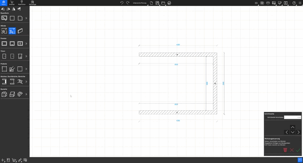
Task: Move wall right with arrow button
Action: pos(298,132)
